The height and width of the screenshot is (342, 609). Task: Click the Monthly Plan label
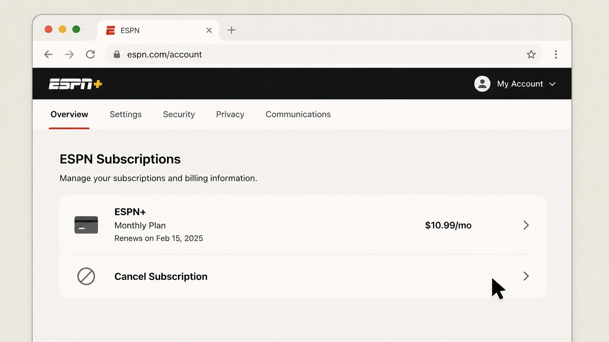(x=140, y=226)
